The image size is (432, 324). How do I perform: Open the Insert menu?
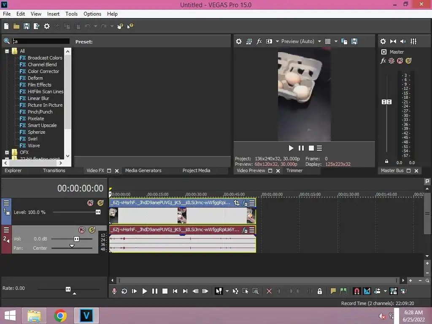click(53, 14)
